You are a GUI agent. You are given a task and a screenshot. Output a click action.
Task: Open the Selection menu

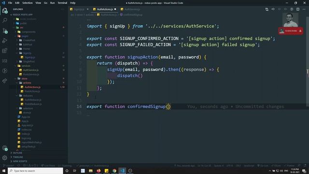[x=28, y=3]
